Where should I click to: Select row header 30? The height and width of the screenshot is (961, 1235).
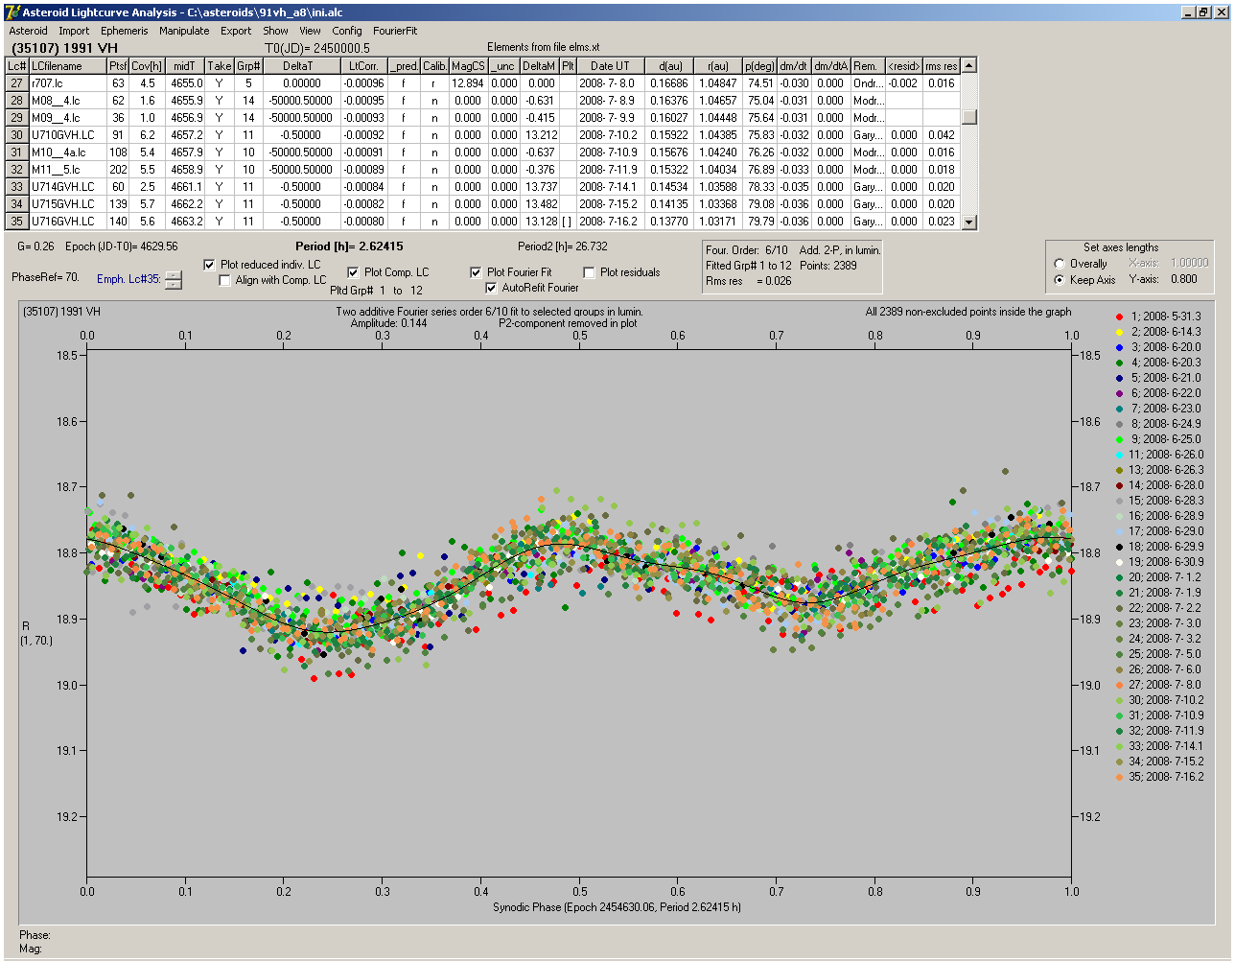(17, 135)
